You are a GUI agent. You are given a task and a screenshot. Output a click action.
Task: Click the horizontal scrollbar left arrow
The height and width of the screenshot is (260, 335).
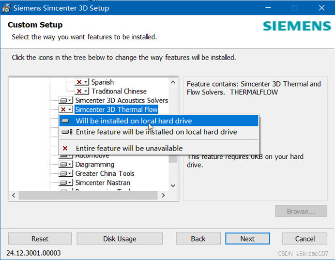click(14, 195)
